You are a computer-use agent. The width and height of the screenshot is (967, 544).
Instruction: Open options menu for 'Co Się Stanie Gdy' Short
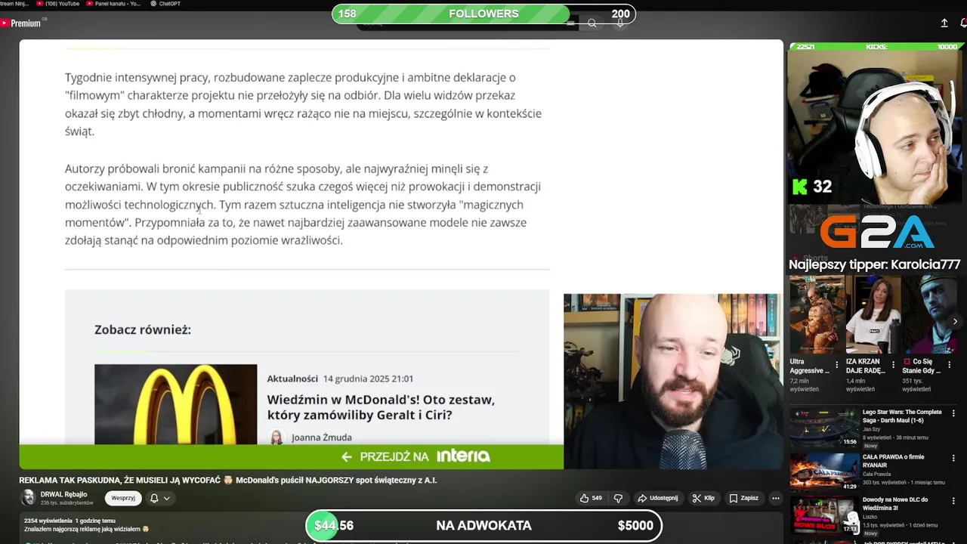coord(949,365)
